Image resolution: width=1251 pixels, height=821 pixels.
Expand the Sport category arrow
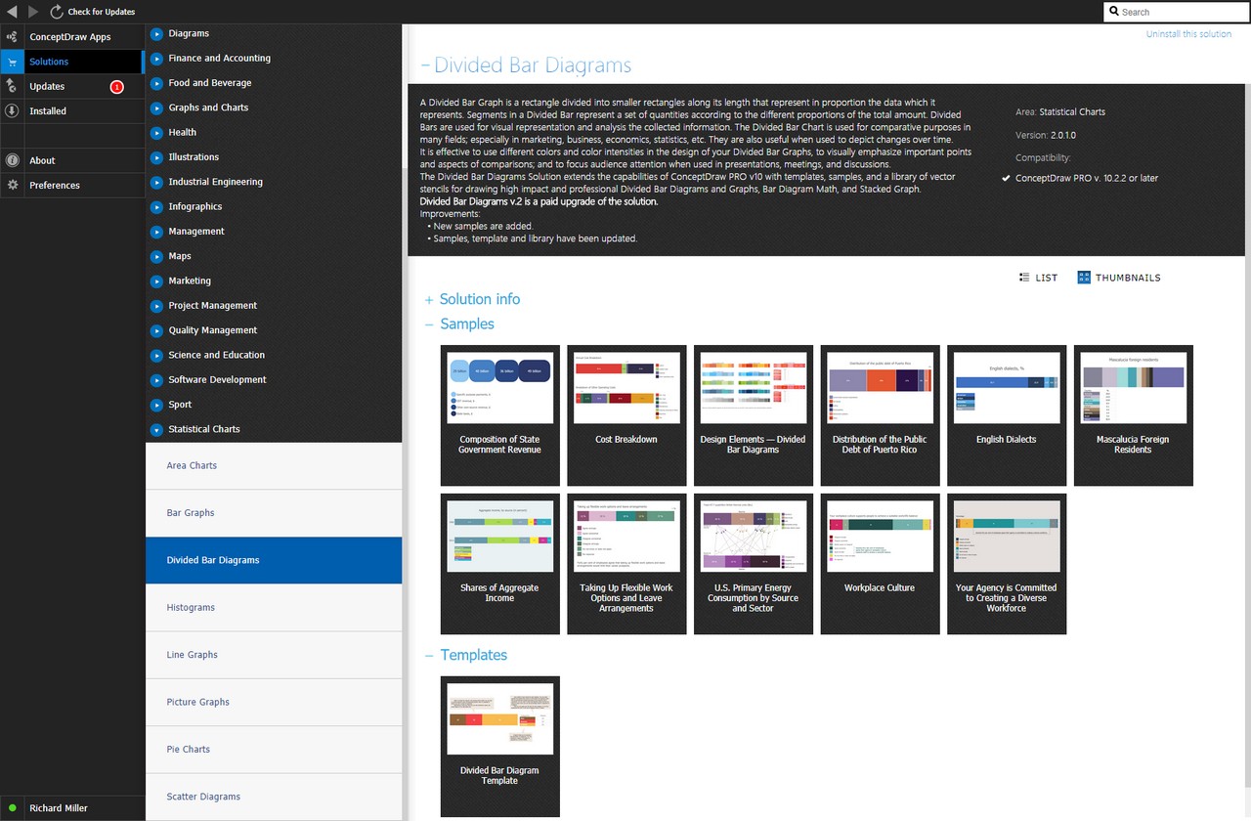[x=156, y=405]
